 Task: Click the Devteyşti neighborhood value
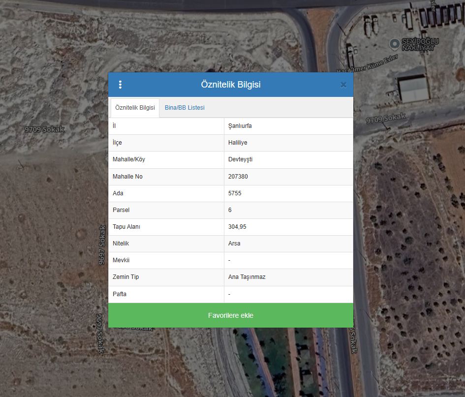click(241, 159)
